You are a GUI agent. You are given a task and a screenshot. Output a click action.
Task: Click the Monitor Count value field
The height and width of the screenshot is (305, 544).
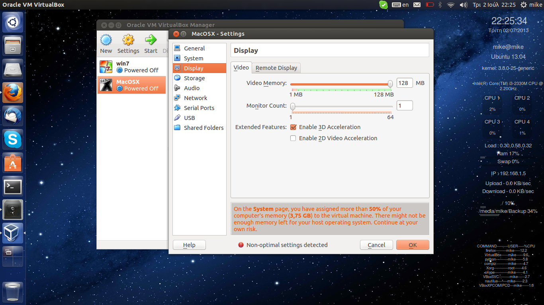(404, 106)
